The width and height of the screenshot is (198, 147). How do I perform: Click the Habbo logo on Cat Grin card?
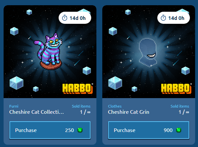click(x=176, y=88)
